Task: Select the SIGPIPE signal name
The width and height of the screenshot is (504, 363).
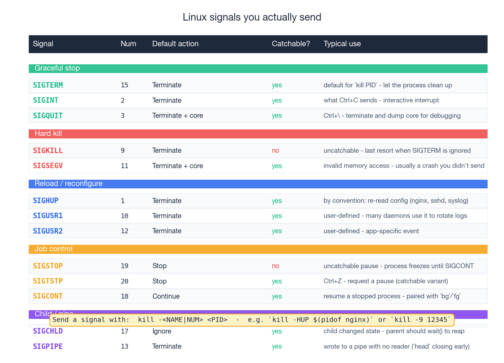Action: (x=48, y=347)
